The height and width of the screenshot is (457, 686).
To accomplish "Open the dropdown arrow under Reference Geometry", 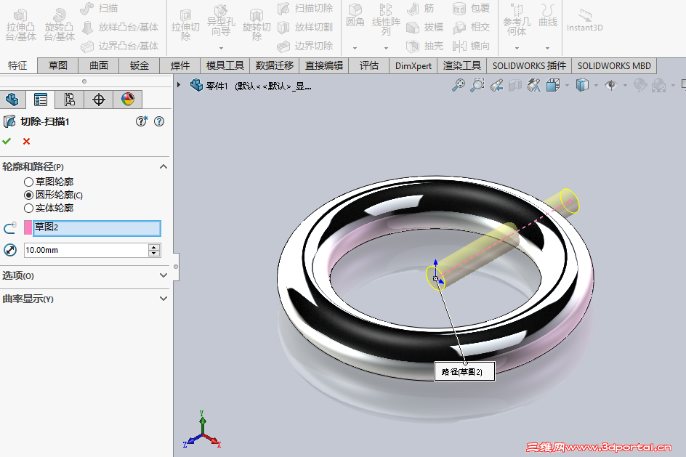I will 517,48.
